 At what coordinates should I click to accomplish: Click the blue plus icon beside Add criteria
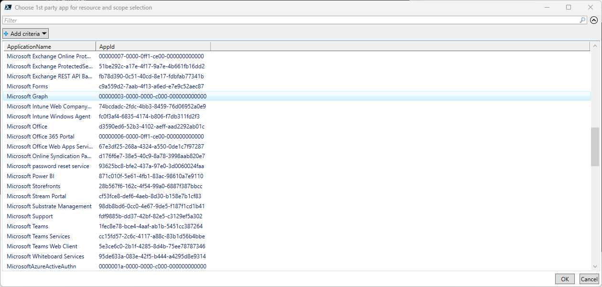(6, 34)
